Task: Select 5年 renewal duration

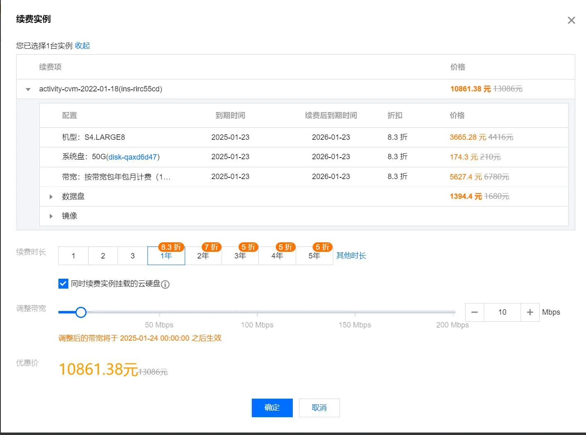Action: [314, 256]
